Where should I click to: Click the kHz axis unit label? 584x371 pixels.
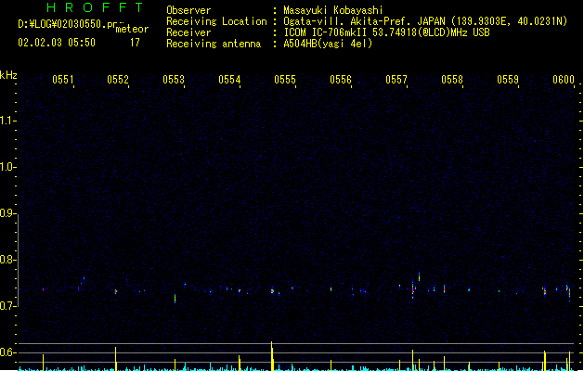(8, 75)
